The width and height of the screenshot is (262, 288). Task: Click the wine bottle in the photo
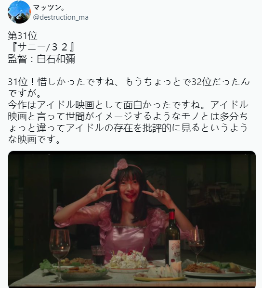tap(172, 238)
